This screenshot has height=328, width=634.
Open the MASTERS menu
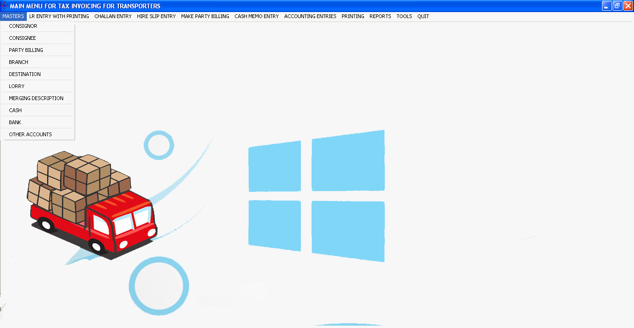click(x=13, y=16)
